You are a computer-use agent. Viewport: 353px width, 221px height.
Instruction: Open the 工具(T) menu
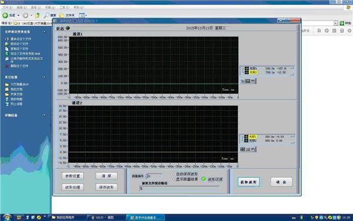click(64, 8)
